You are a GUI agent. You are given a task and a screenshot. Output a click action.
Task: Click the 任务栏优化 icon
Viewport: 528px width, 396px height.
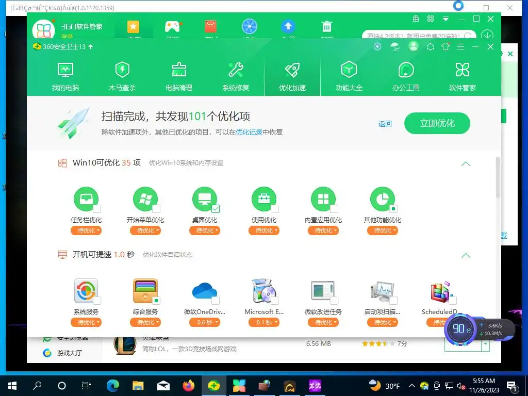[x=86, y=199]
